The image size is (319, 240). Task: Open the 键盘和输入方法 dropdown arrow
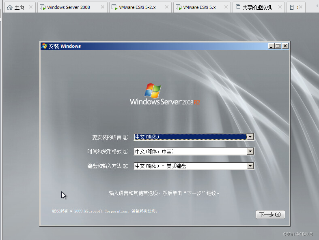pyautogui.click(x=250, y=166)
